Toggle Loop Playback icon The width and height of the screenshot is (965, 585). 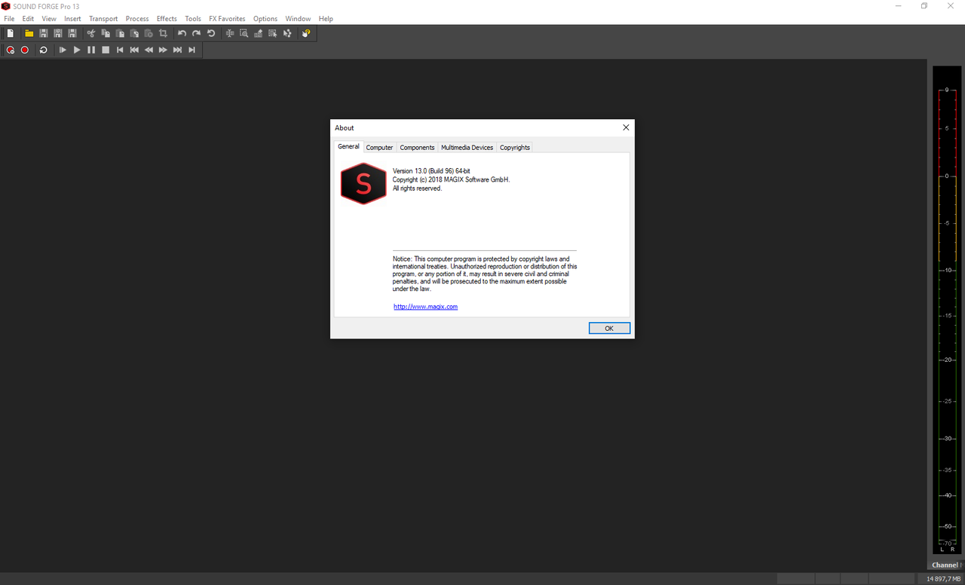point(44,50)
